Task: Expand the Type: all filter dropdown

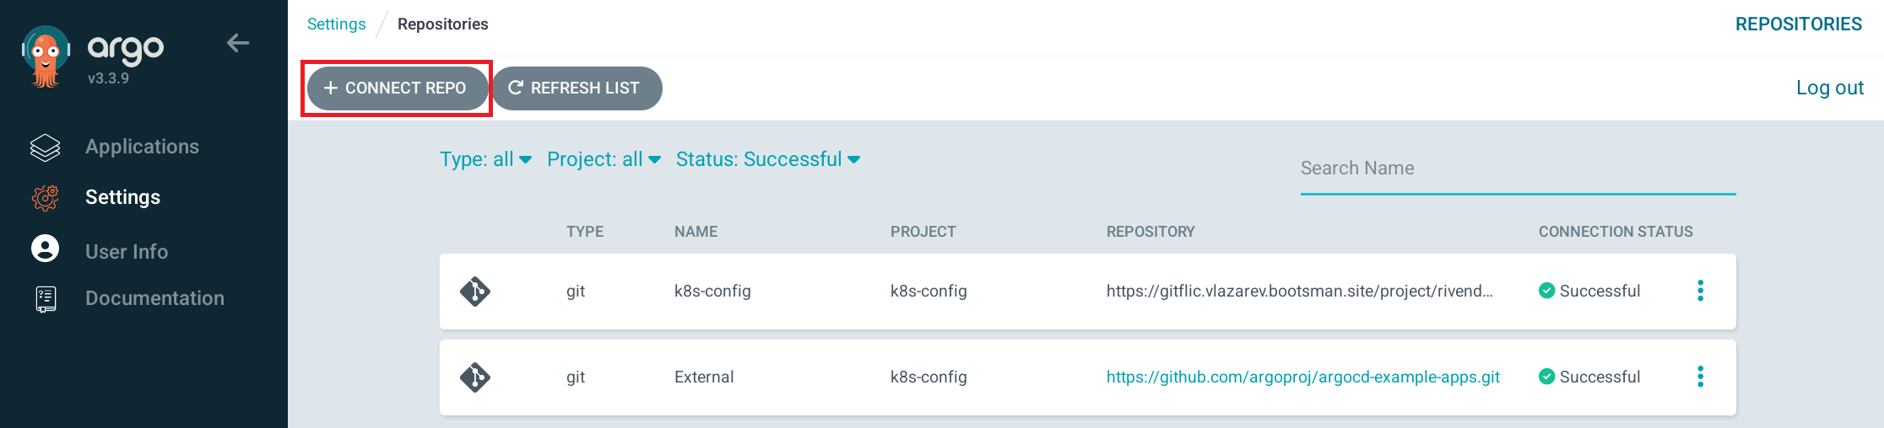Action: pos(485,159)
